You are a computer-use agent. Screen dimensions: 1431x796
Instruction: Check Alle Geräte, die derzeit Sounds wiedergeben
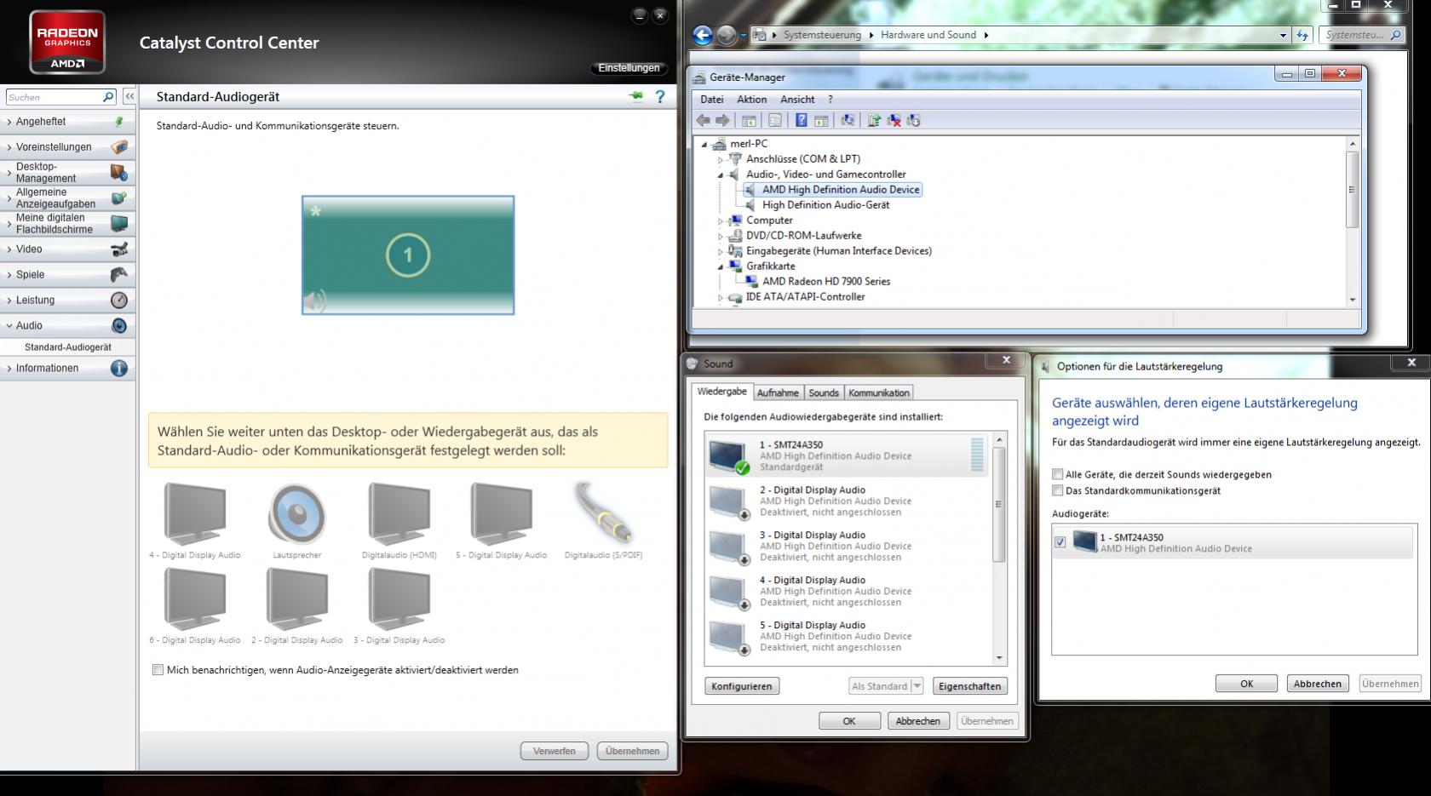[x=1058, y=474]
